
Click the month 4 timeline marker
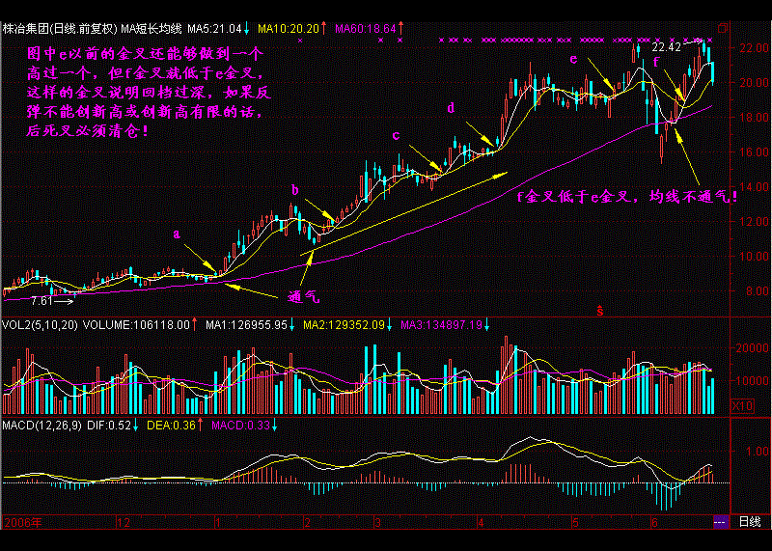click(x=481, y=522)
